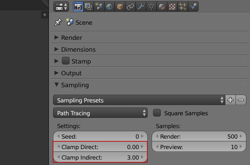Grab the Sampling panel drag handle

243,85
